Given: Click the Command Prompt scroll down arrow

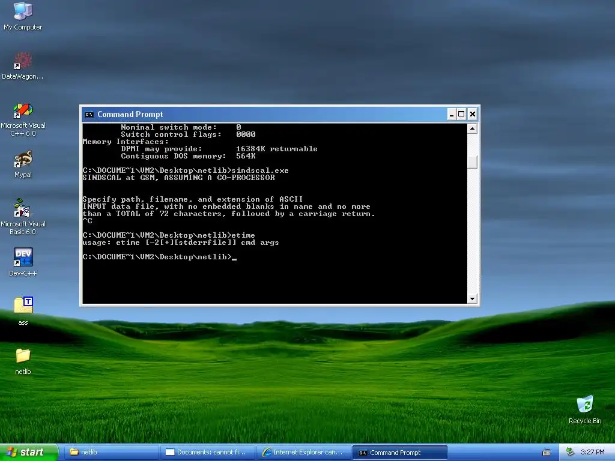Looking at the screenshot, I should [x=472, y=299].
